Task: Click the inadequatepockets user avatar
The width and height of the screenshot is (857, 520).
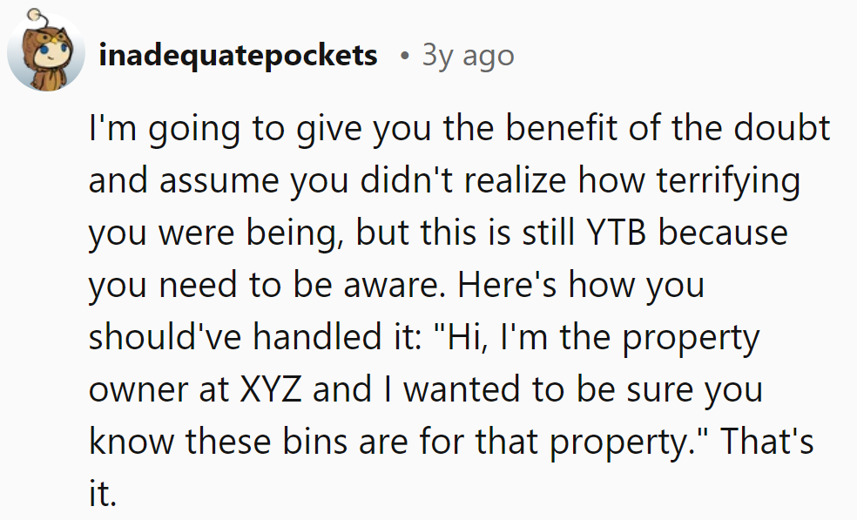Action: 46,53
